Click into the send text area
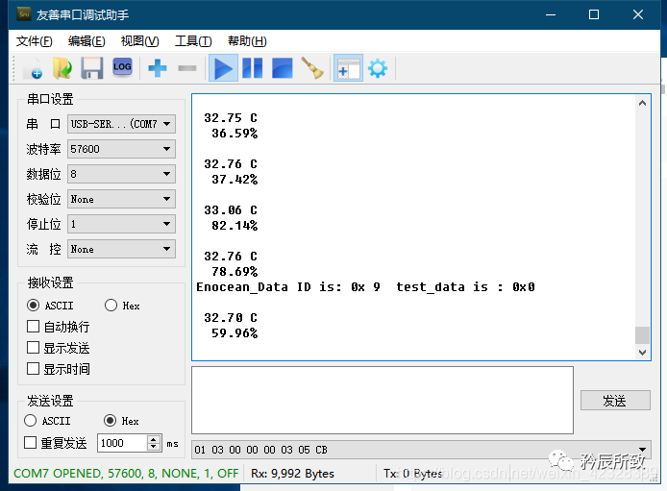This screenshot has height=491, width=667. click(x=383, y=400)
